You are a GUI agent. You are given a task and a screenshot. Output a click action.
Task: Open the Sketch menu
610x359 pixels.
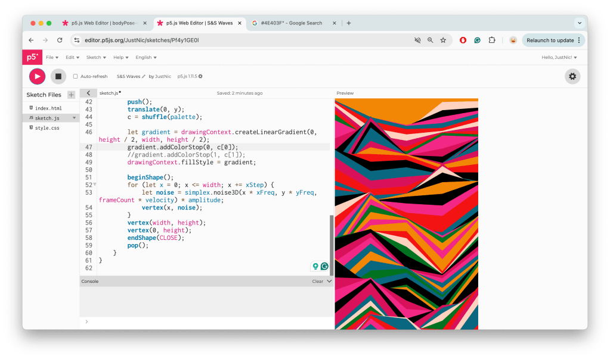(96, 58)
